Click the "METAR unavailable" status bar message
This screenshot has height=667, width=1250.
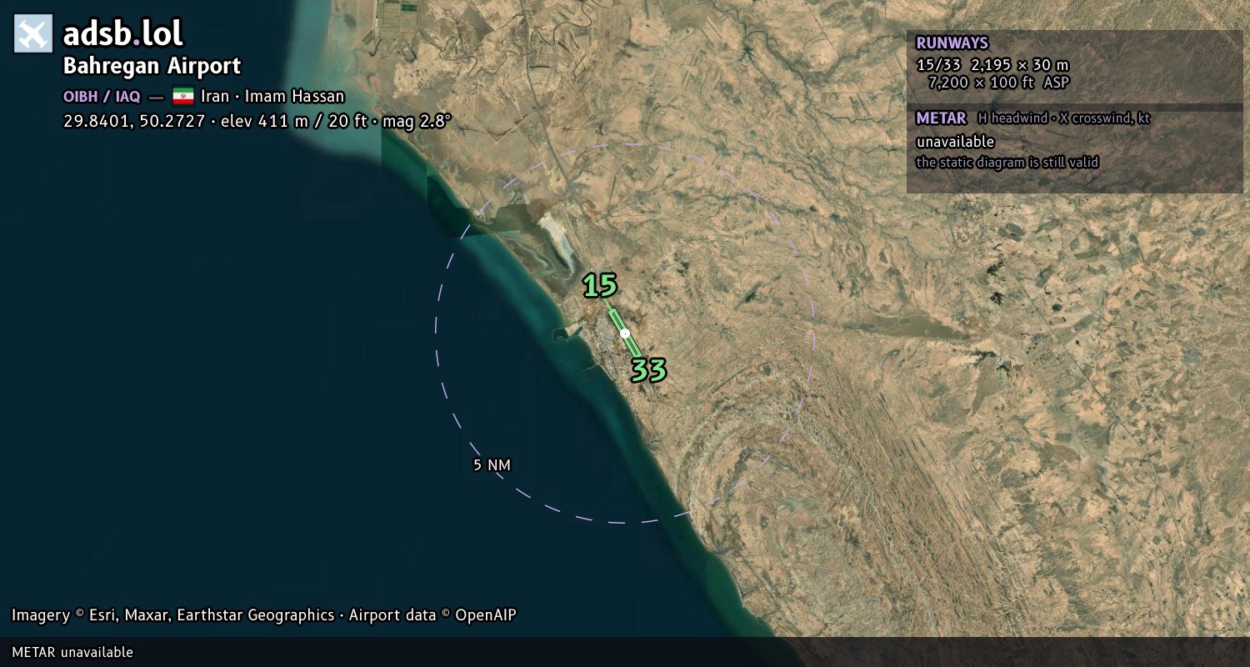(72, 652)
